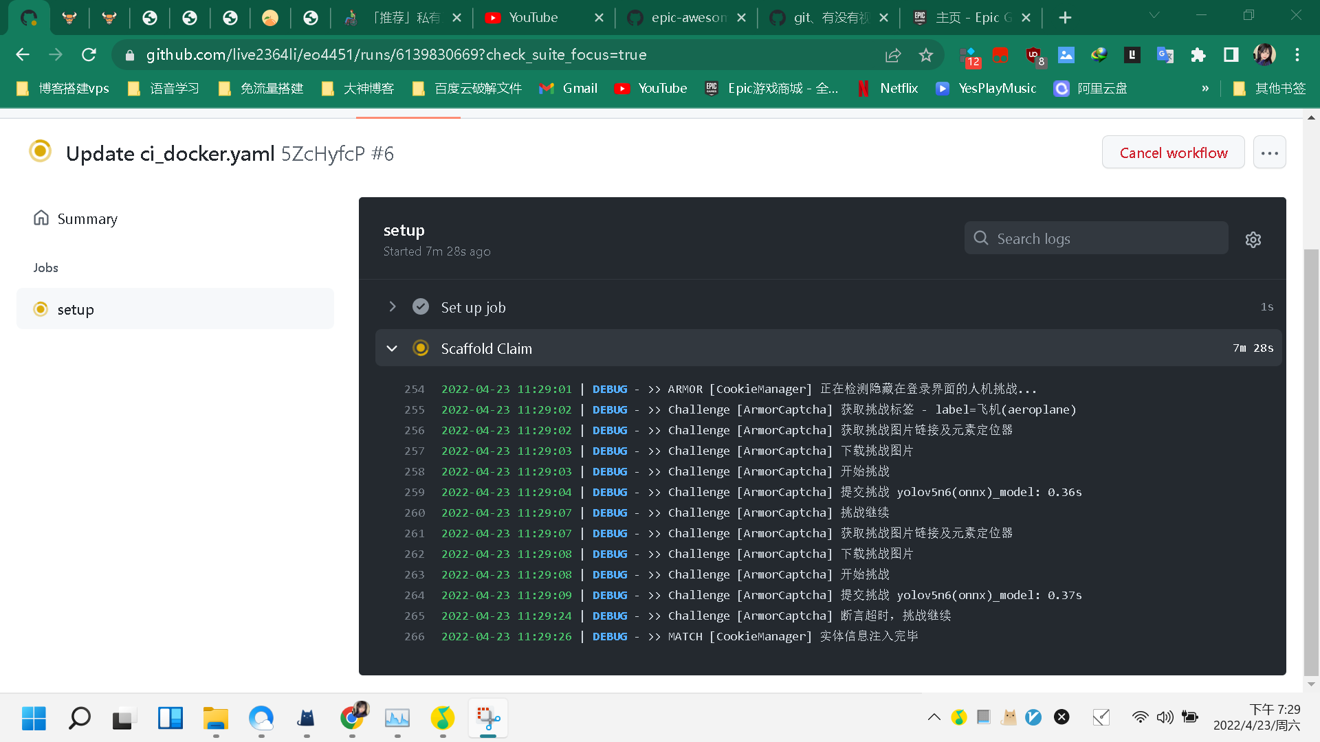Click the Summary home icon in sidebar

[x=41, y=218]
